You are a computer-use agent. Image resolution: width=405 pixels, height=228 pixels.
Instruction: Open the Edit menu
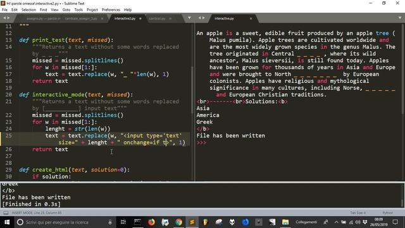[14, 10]
